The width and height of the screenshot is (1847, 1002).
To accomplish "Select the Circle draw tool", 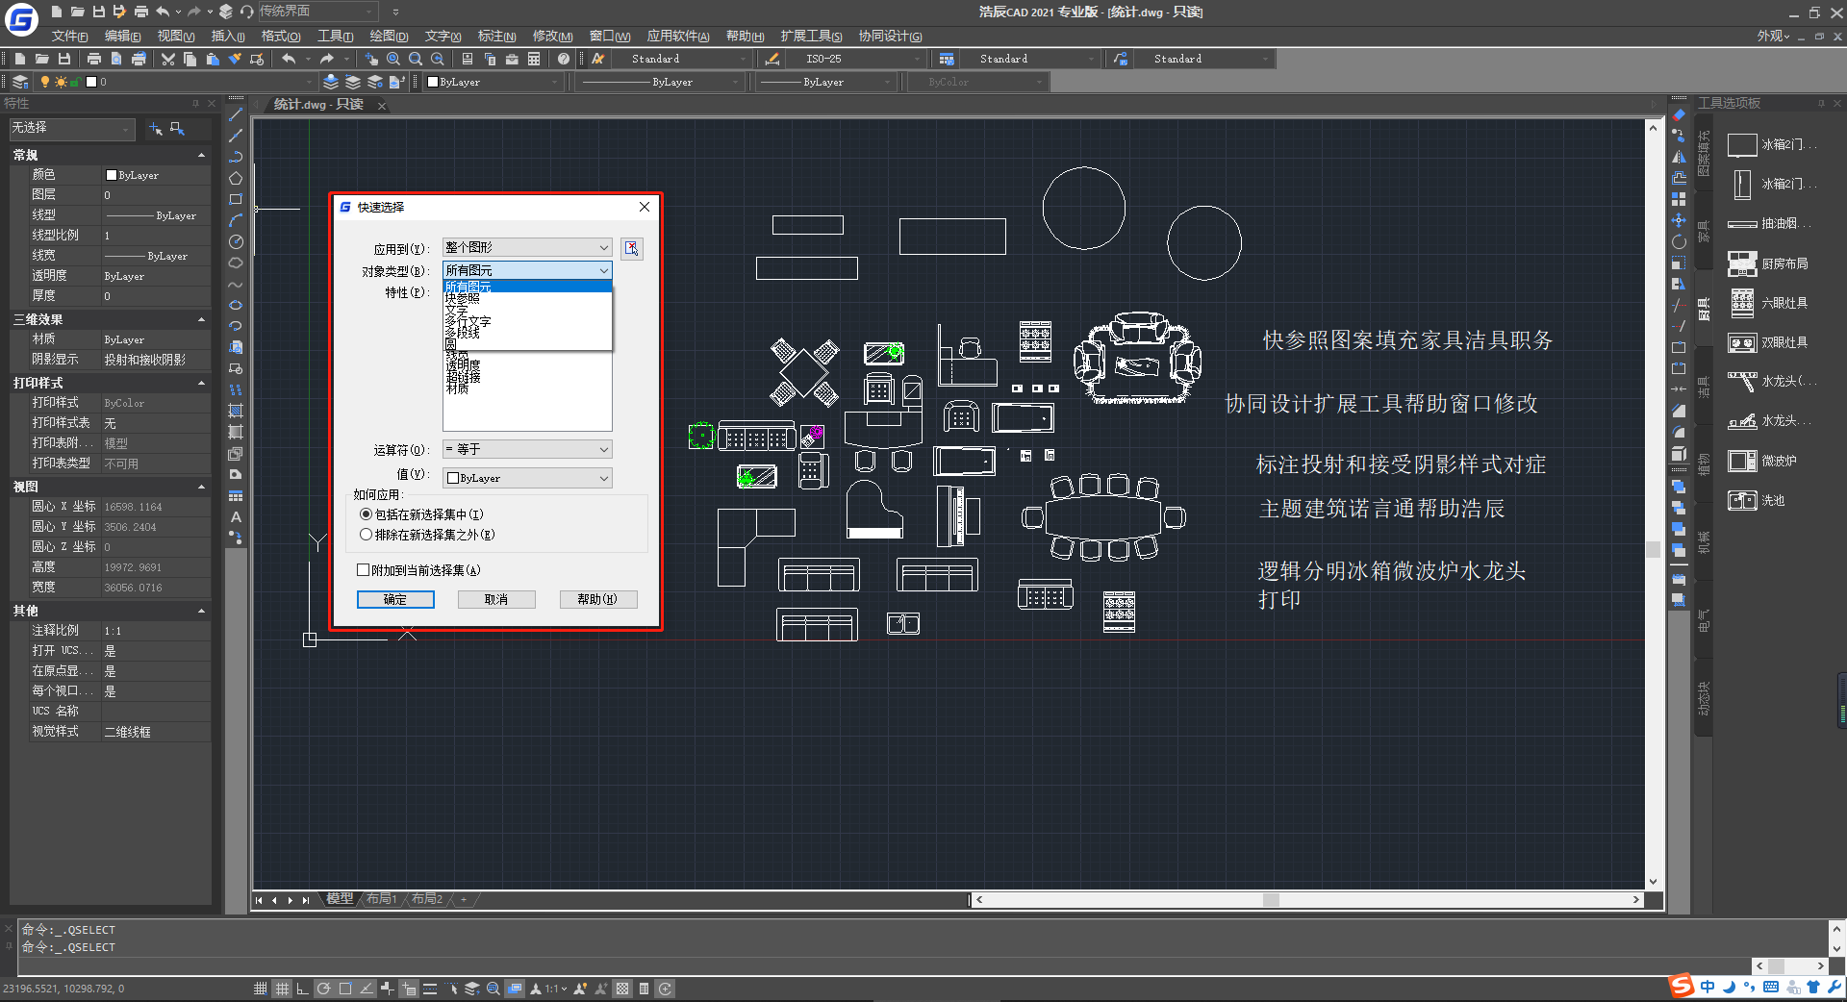I will [x=236, y=241].
